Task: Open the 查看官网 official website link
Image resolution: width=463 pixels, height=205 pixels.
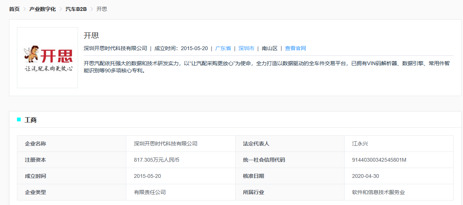Action: [296, 48]
